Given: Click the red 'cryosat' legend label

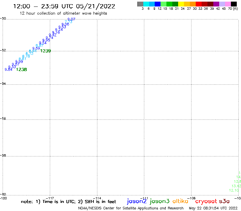Looking at the screenshot, I should point(206,201).
